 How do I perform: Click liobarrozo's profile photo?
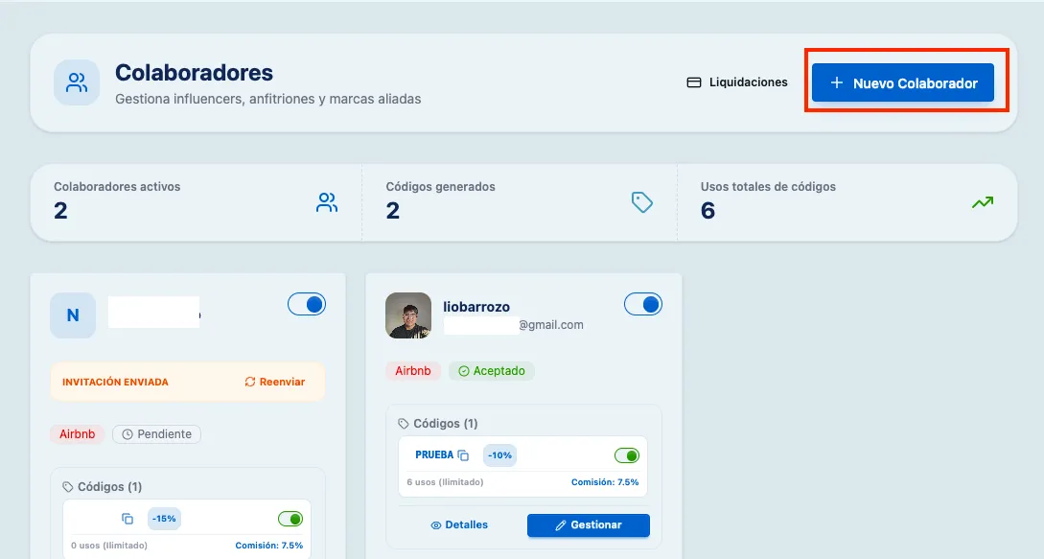point(408,315)
